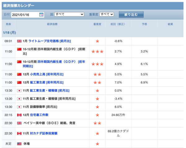
Task: Click the 発表 column header
Action: click(x=8, y=24)
